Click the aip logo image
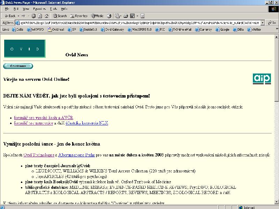The height and width of the screenshot is (209, 279). [262, 79]
